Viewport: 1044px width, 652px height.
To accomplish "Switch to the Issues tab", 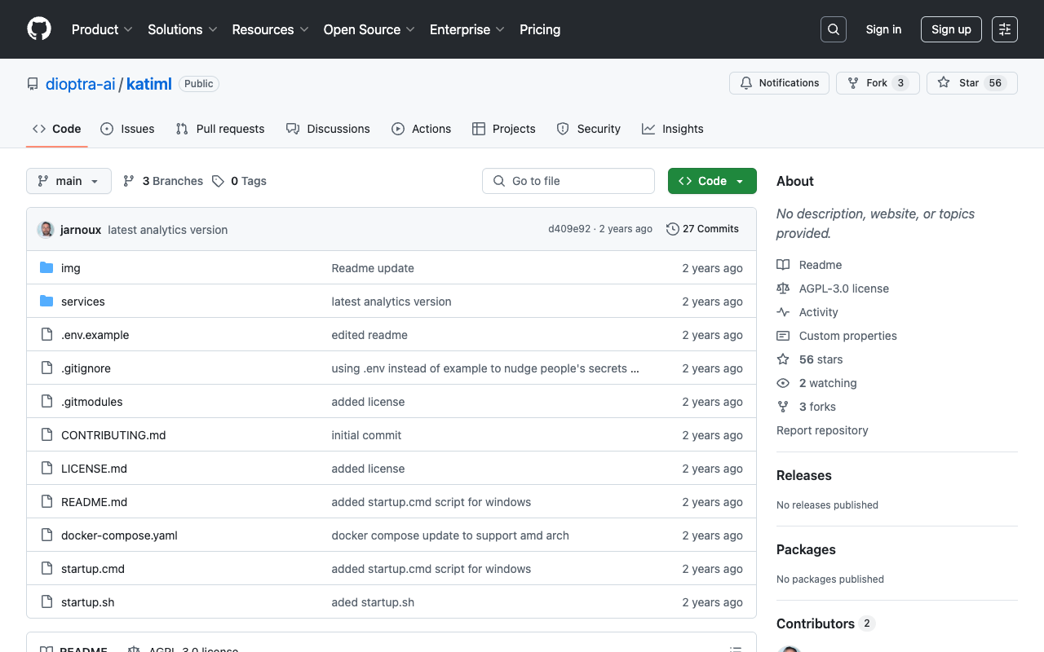I will coord(127,129).
